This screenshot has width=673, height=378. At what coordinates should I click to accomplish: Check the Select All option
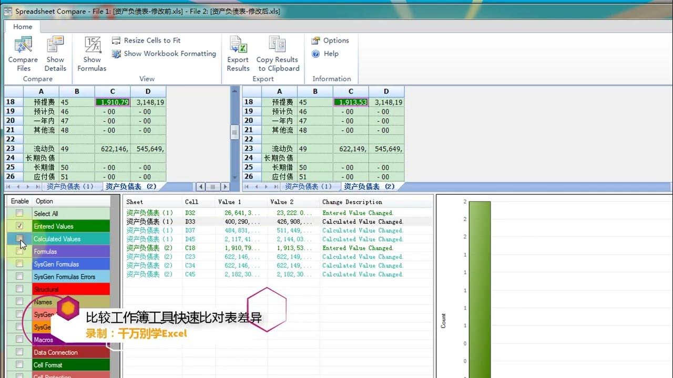coord(19,213)
